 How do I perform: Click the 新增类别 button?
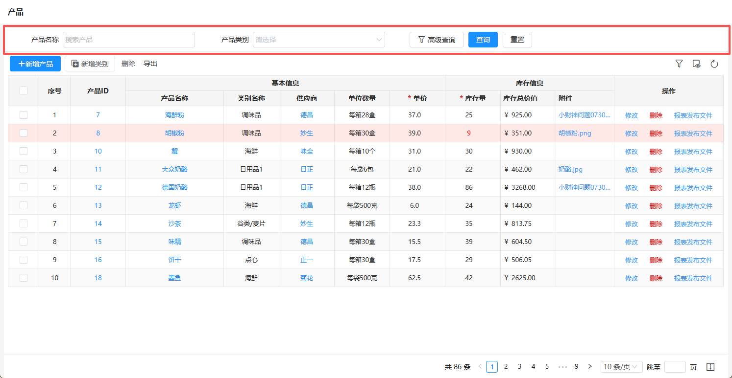click(x=90, y=64)
